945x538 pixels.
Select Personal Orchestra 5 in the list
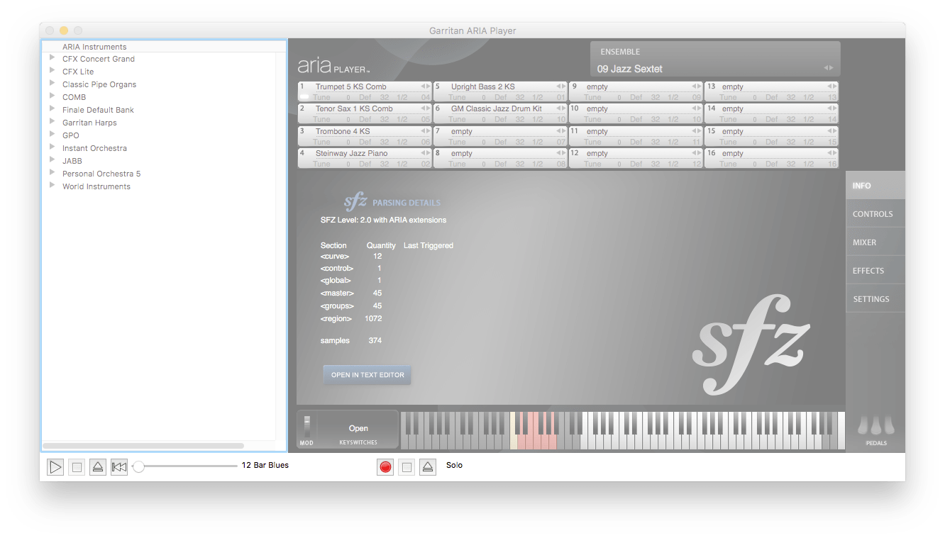pos(159,174)
